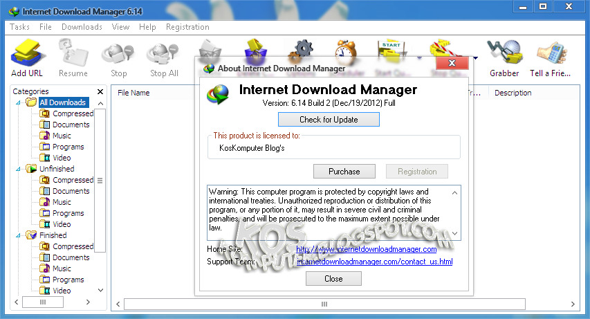The width and height of the screenshot is (590, 319).
Task: Click the IDM logo in About dialog
Action: pos(219,94)
